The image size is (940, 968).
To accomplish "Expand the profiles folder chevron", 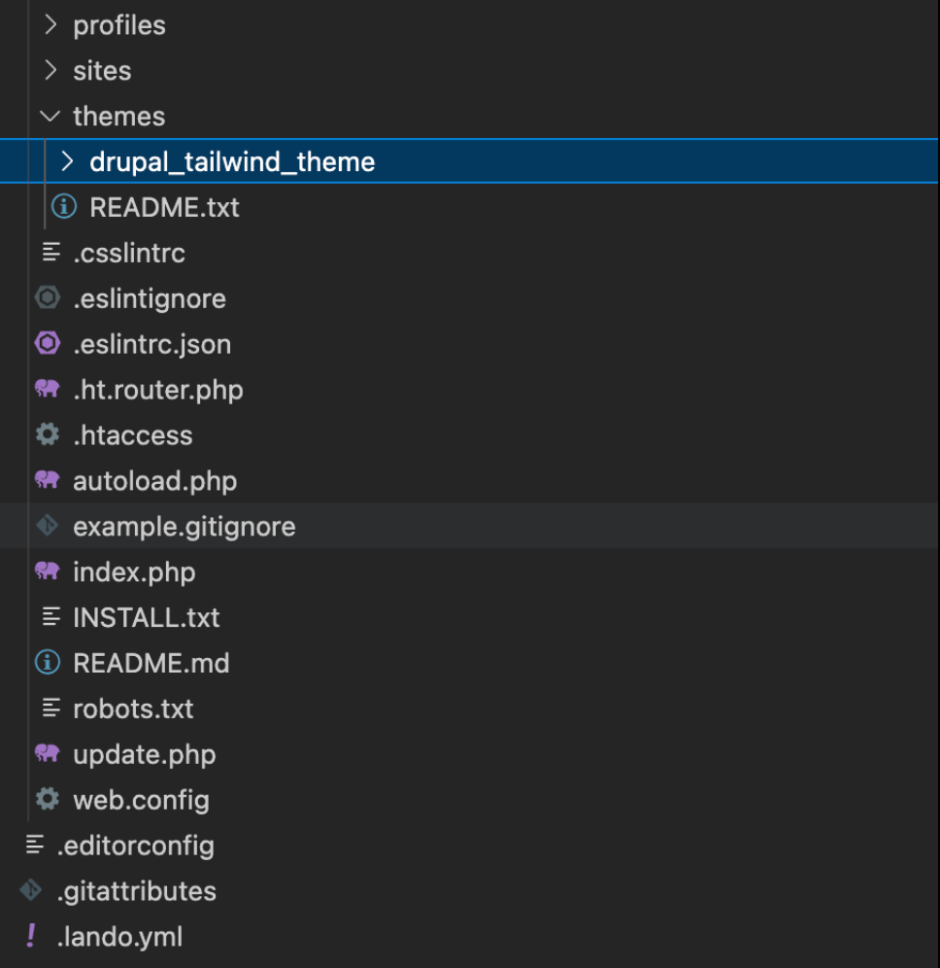I will [x=50, y=25].
